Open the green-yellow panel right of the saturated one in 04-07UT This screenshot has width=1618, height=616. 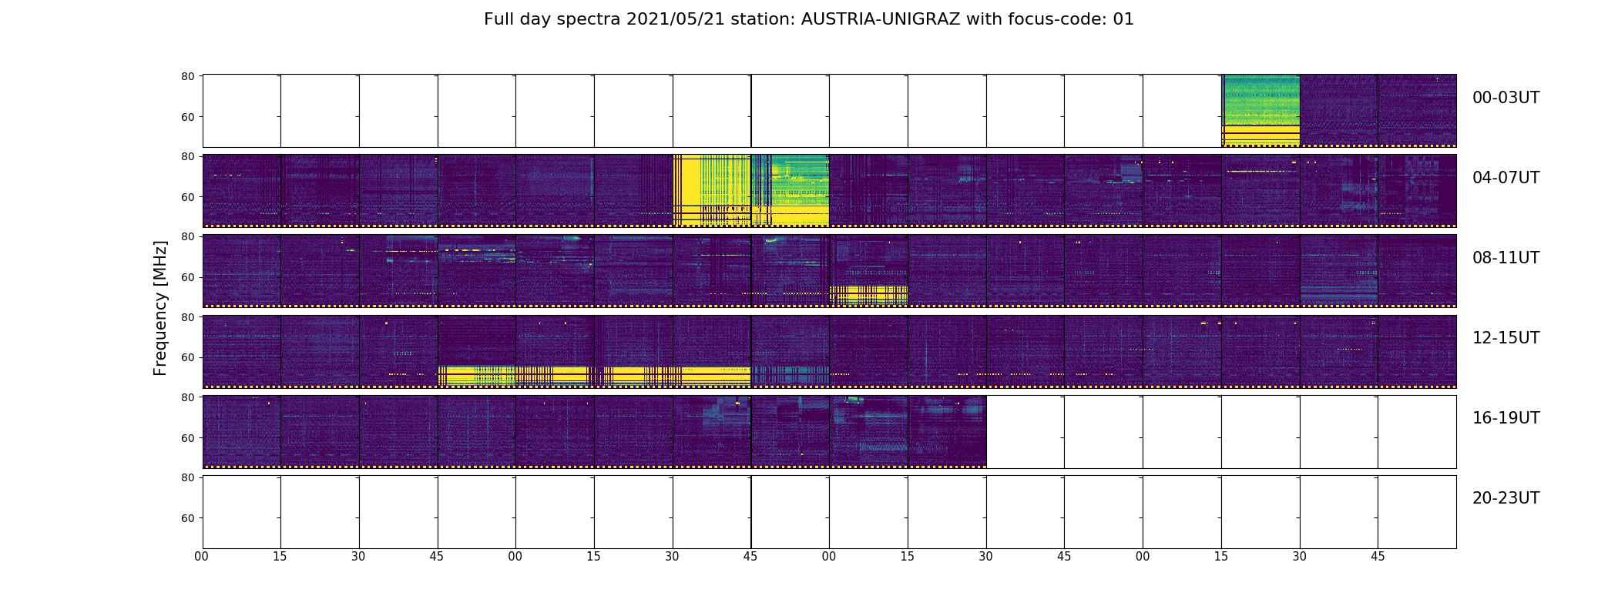coord(791,191)
